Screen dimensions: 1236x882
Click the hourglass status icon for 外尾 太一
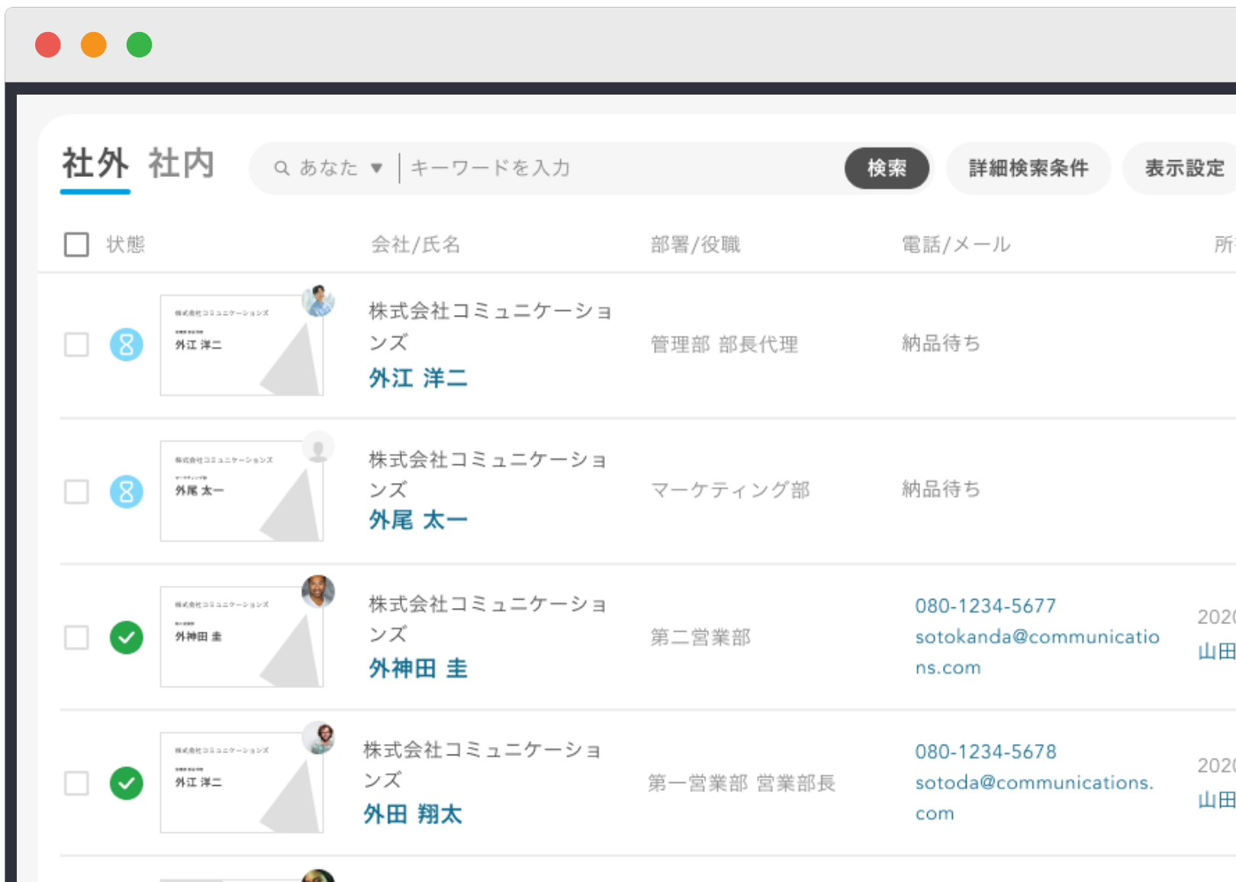pos(126,492)
